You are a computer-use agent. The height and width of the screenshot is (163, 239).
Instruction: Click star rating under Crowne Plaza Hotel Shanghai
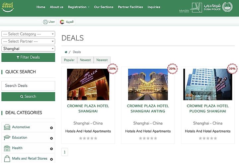click(88, 138)
